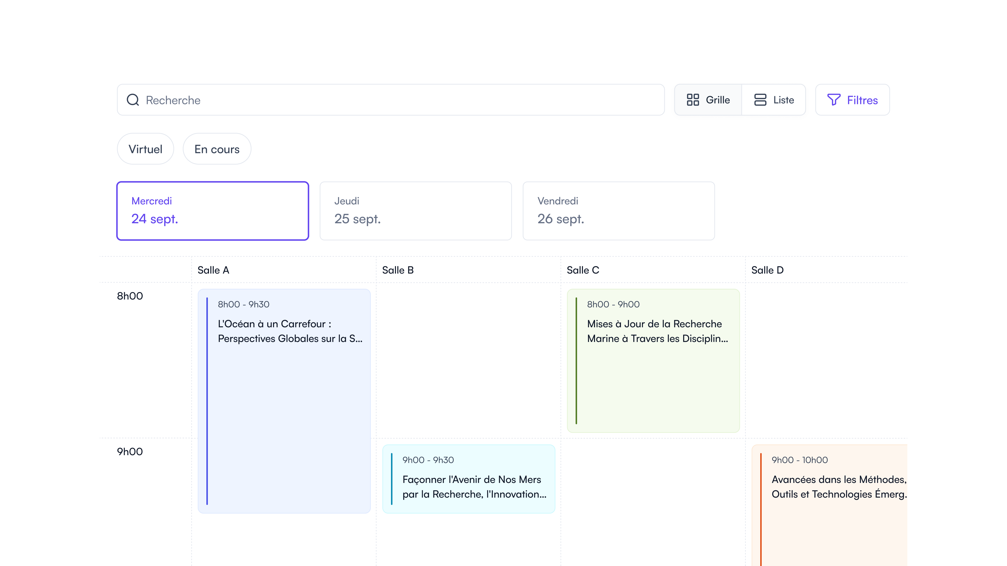Open the Filtres panel
Image resolution: width=1007 pixels, height=566 pixels.
tap(852, 100)
